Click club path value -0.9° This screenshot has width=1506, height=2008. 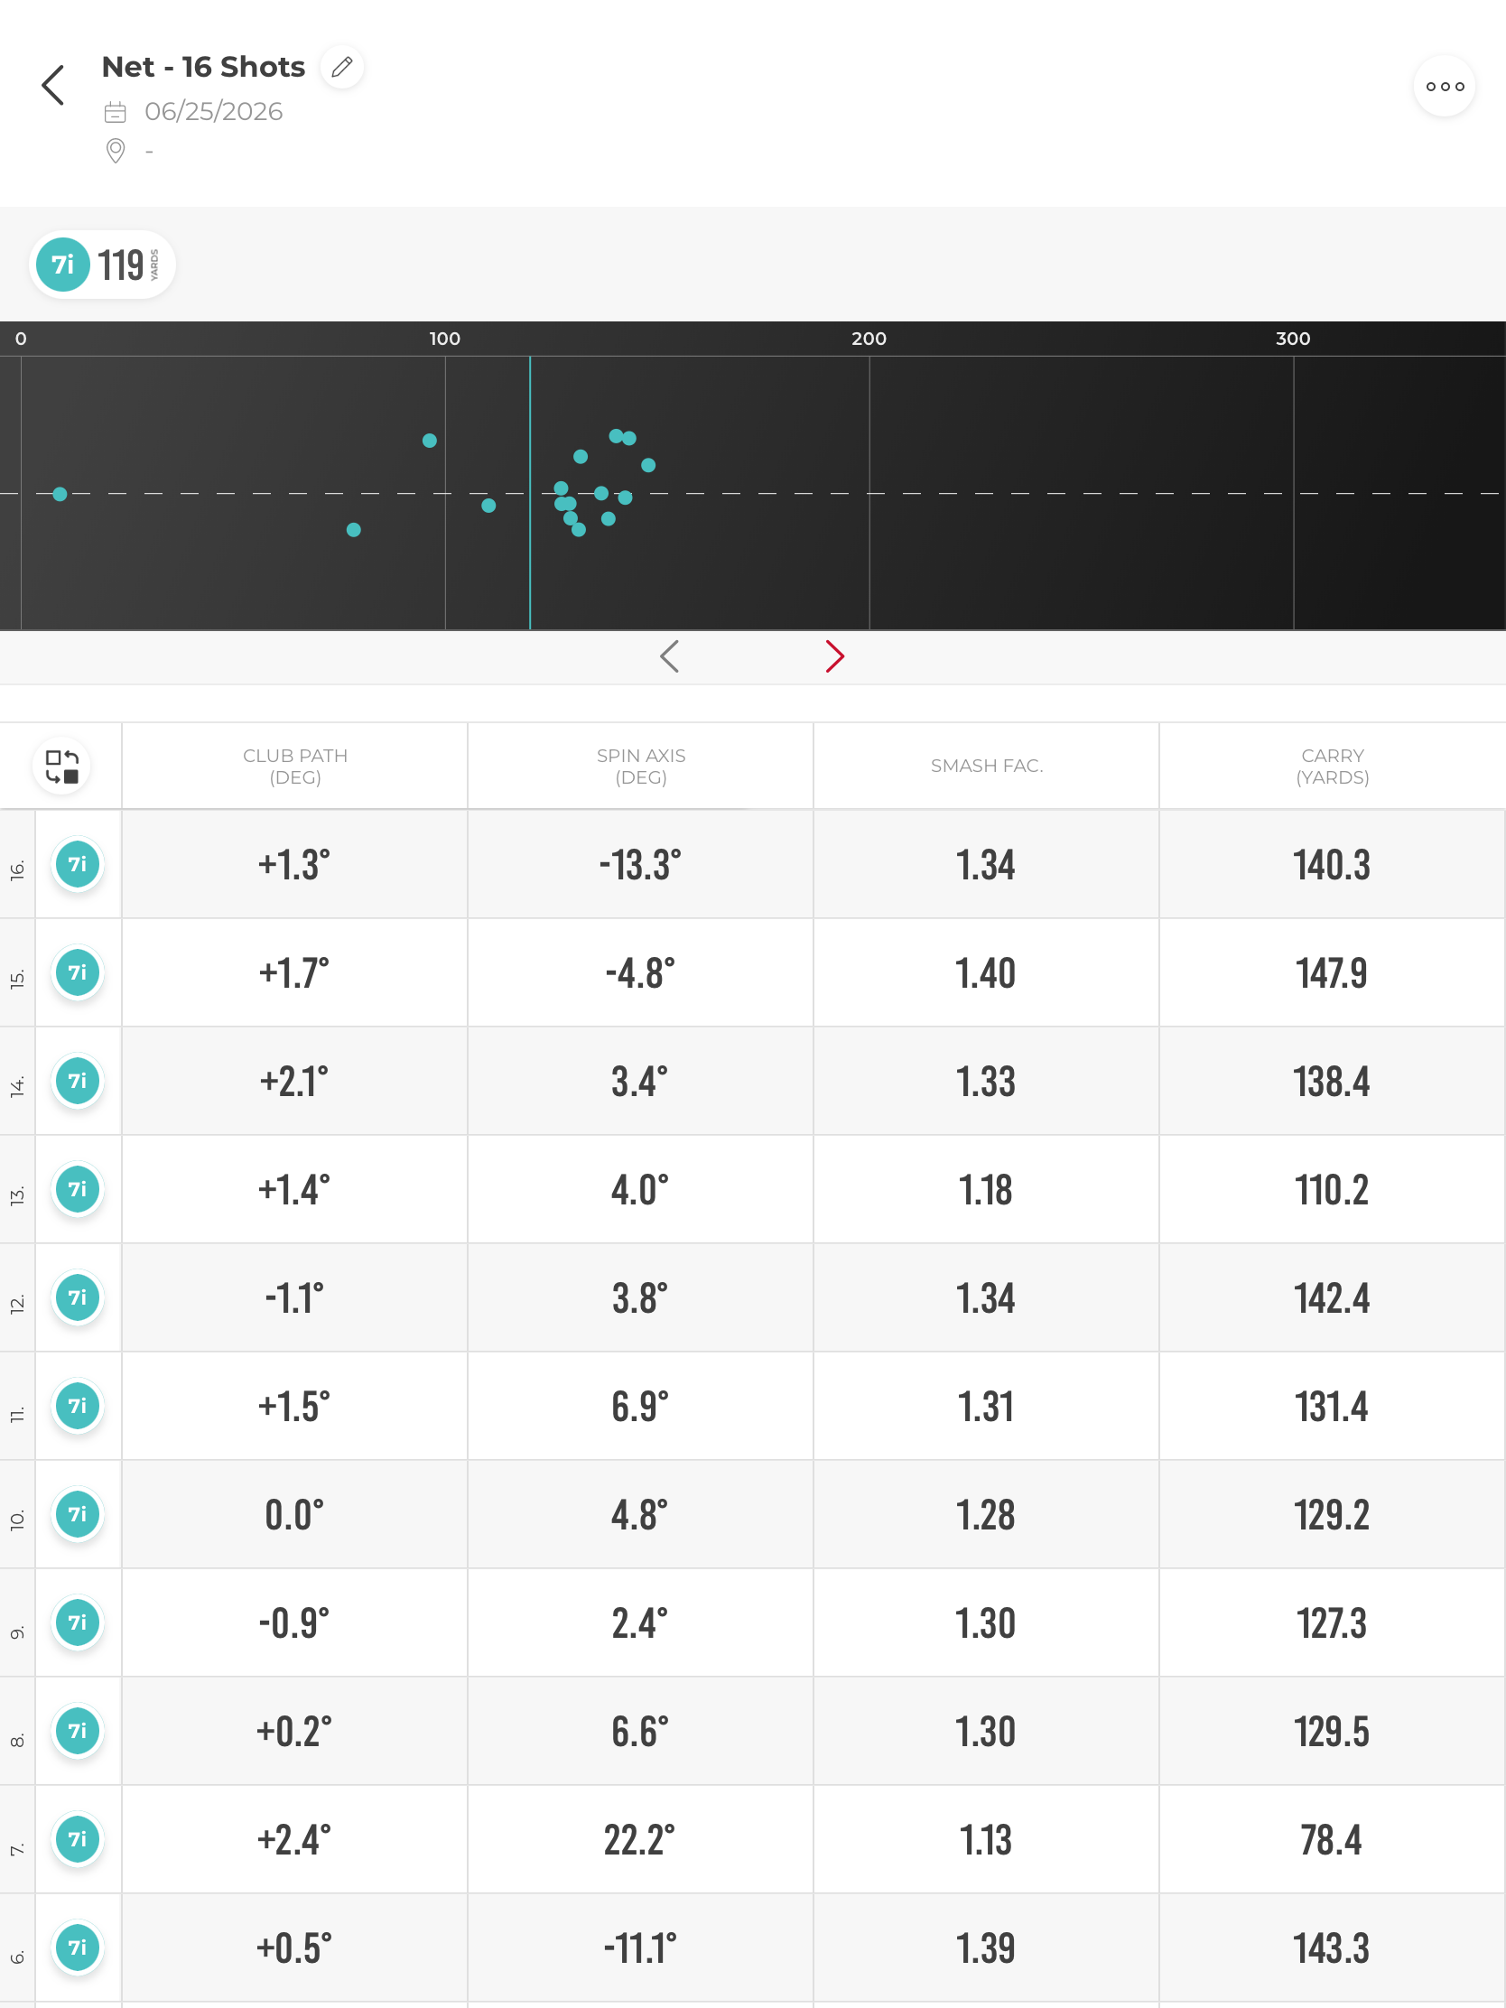tap(294, 1623)
